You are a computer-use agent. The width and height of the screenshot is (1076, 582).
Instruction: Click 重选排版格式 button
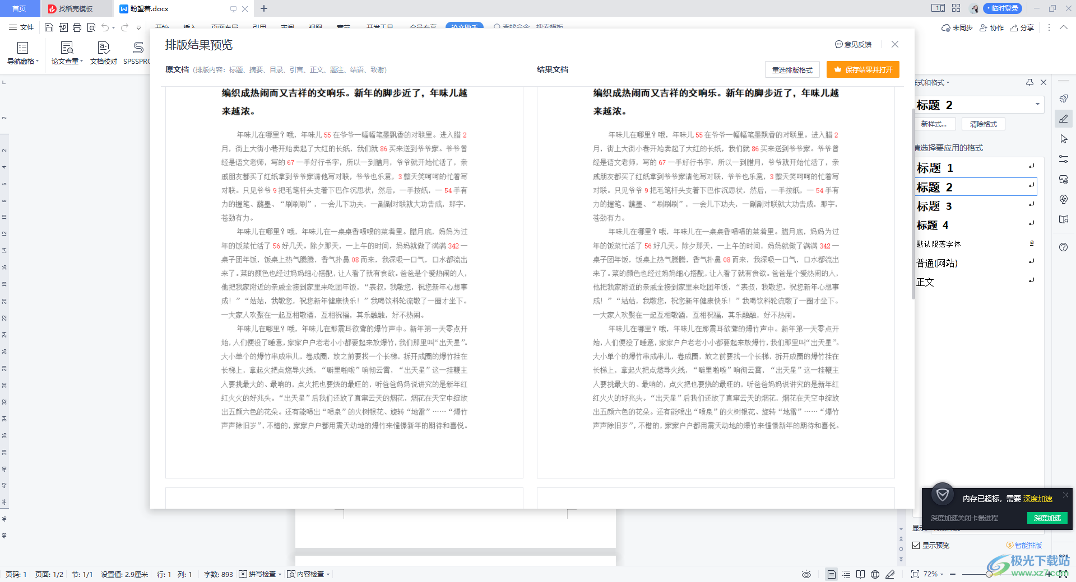(x=792, y=70)
